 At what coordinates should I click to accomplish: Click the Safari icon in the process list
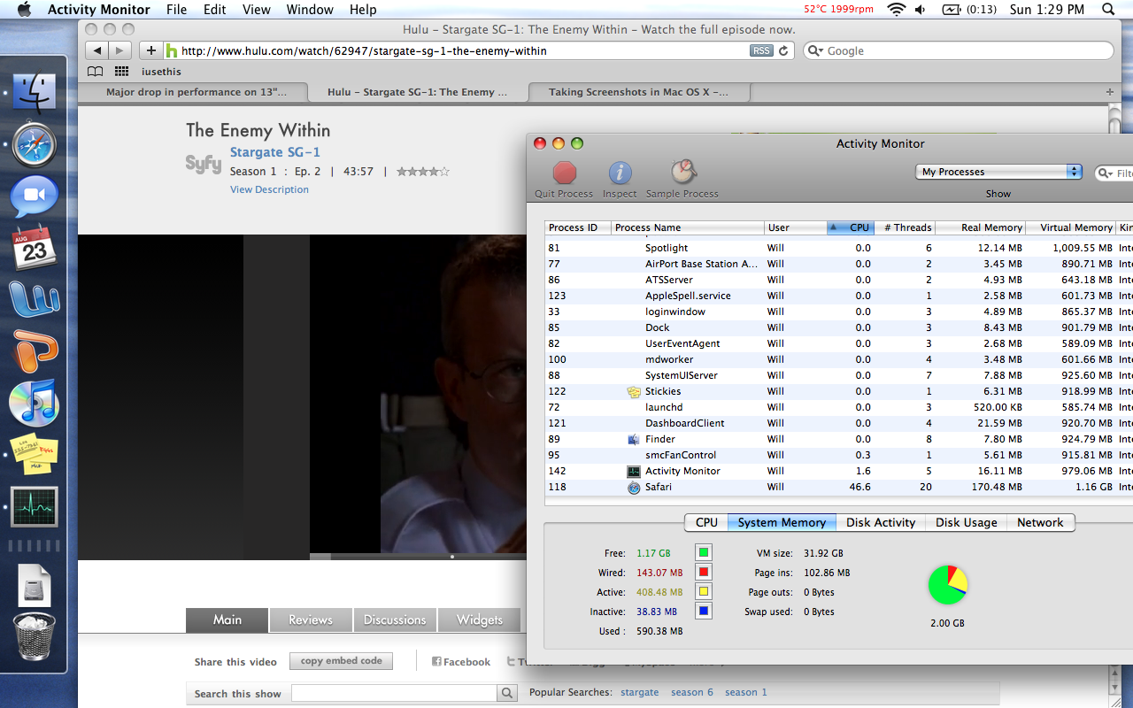(x=634, y=488)
